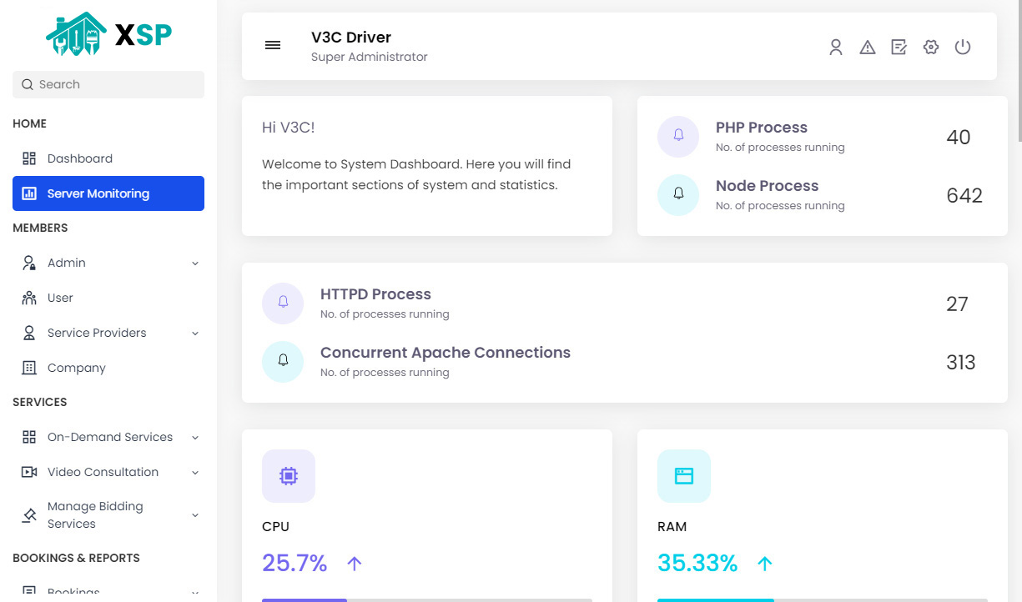Click the CPU chip icon on the CPU card
The height and width of the screenshot is (602, 1022).
point(288,475)
